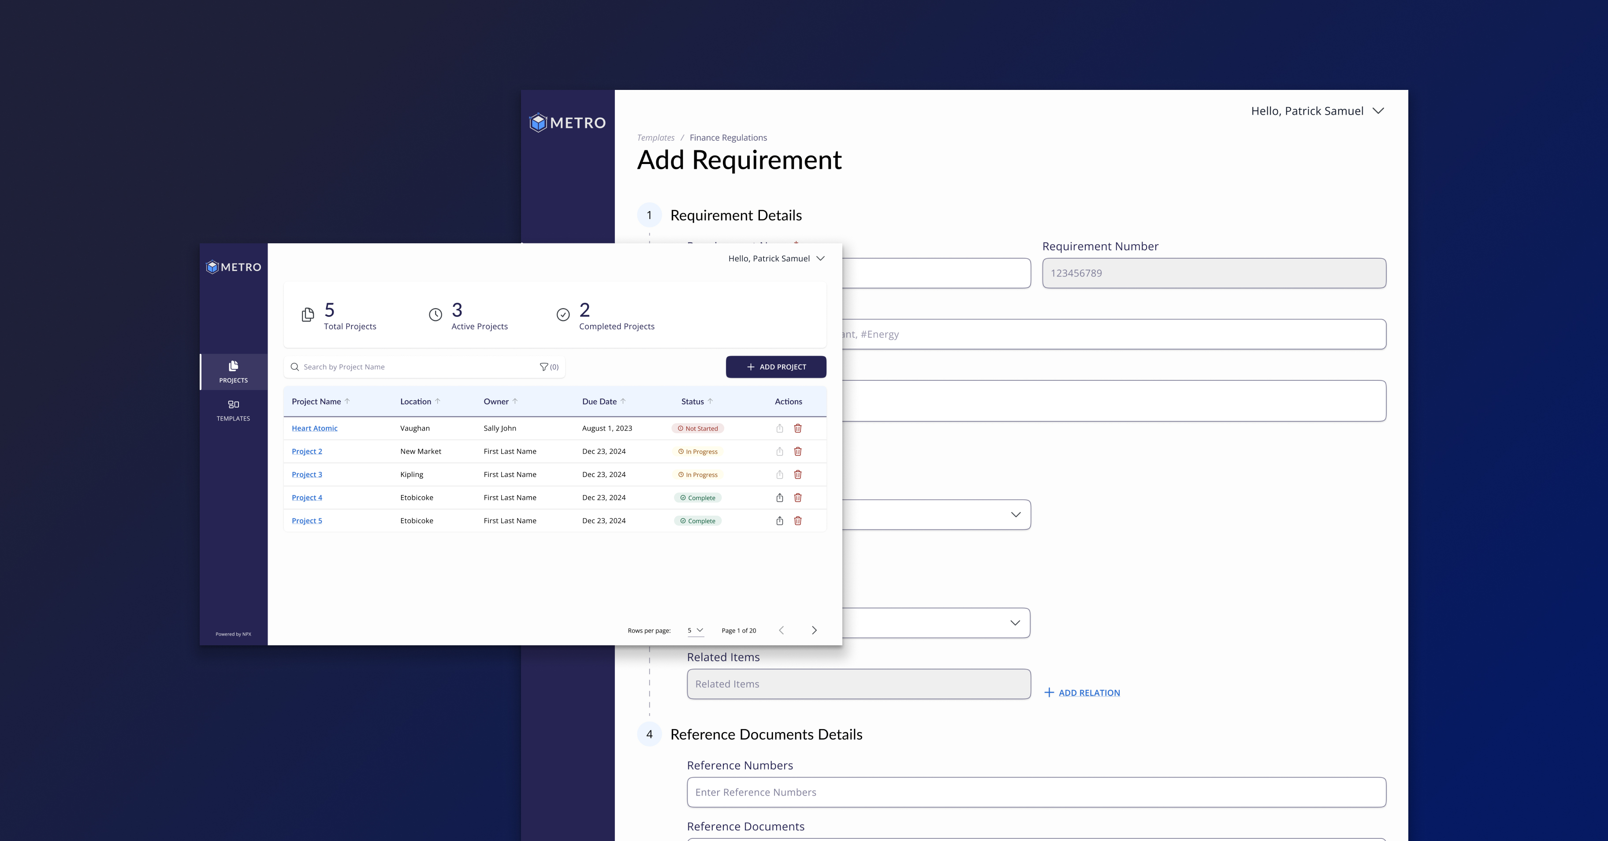
Task: Go to next page of projects
Action: (814, 631)
